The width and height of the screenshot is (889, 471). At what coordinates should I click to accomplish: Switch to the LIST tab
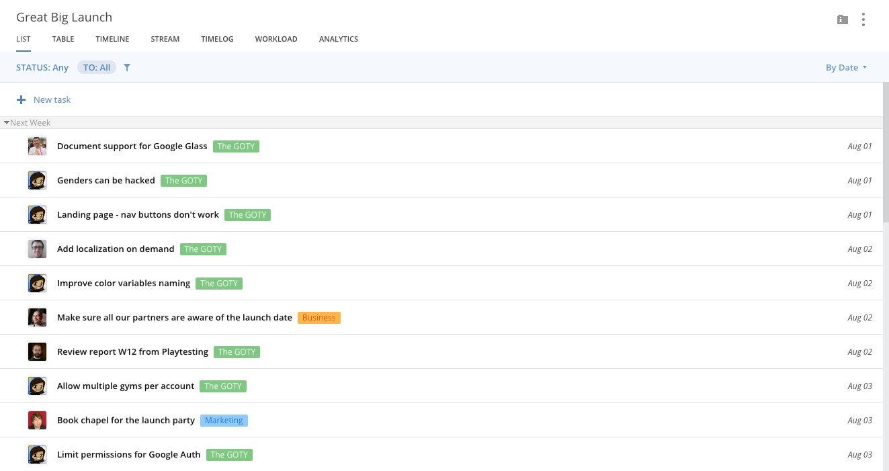click(24, 39)
